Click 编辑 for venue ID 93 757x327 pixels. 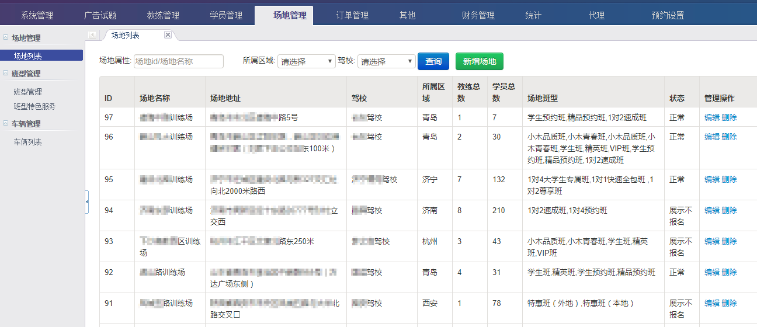(712, 241)
